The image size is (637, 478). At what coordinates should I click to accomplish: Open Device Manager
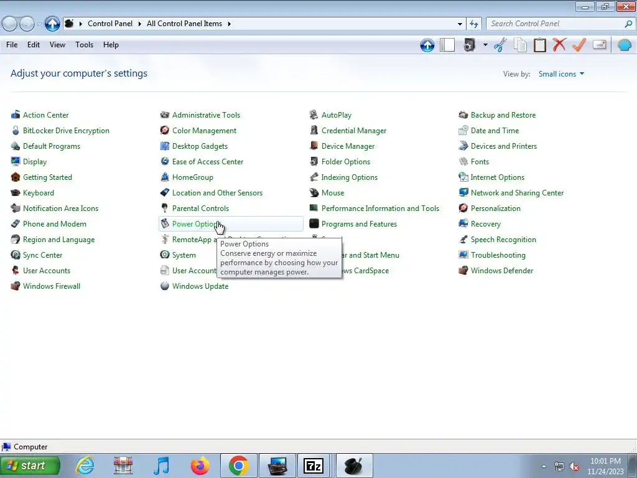(348, 146)
